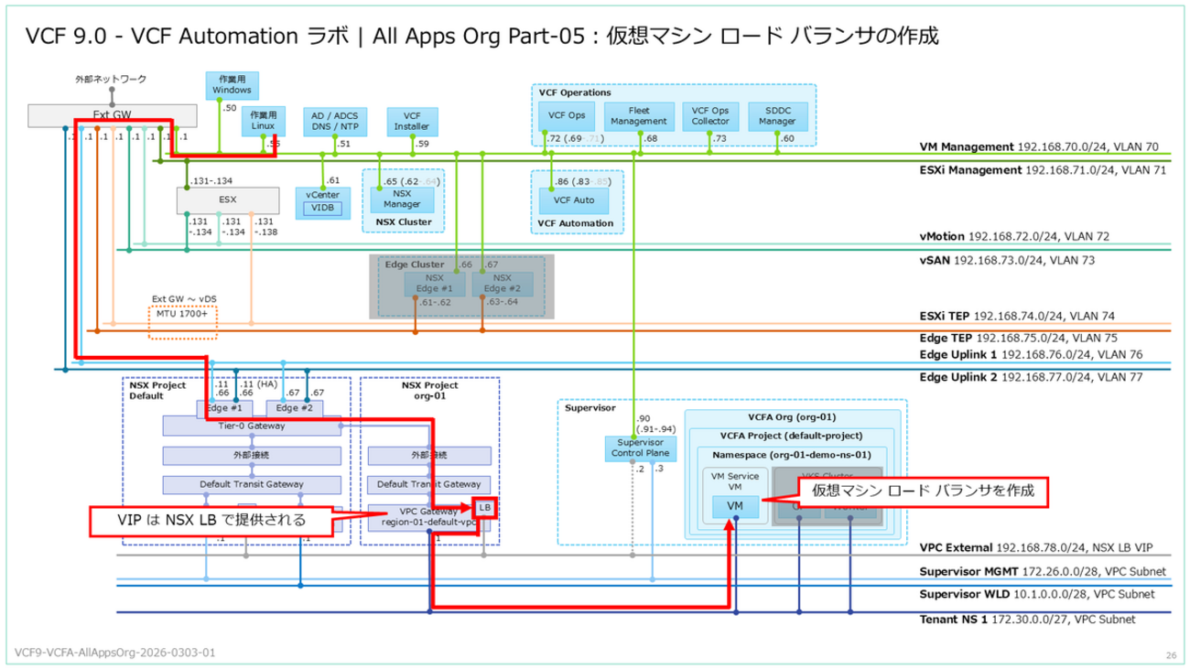Click Default Transit Gateway in NSX Project org-01
The width and height of the screenshot is (1190, 669).
coord(428,484)
